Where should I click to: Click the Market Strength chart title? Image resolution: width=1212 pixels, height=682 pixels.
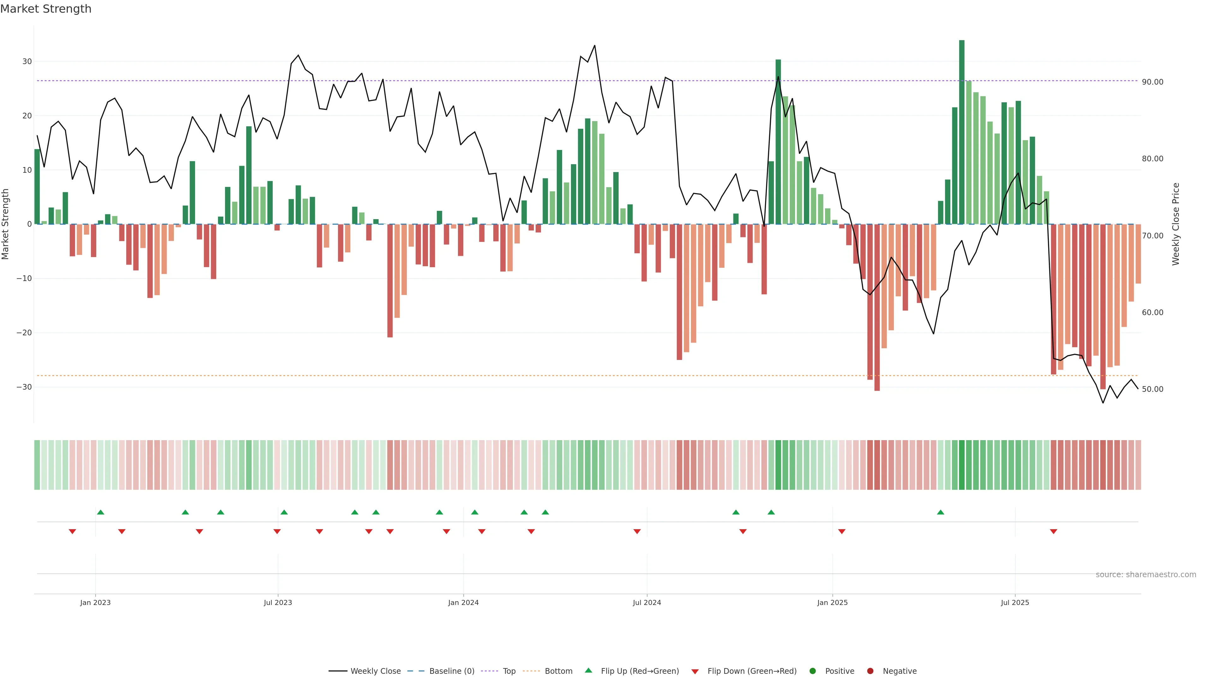[46, 9]
